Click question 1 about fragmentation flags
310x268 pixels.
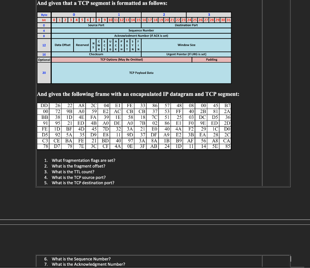[x=80, y=160]
